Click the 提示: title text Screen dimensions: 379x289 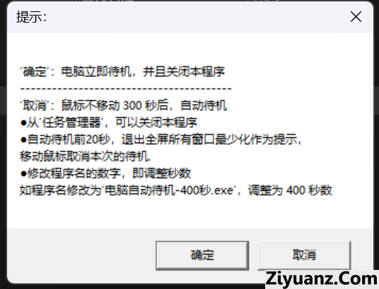(31, 17)
